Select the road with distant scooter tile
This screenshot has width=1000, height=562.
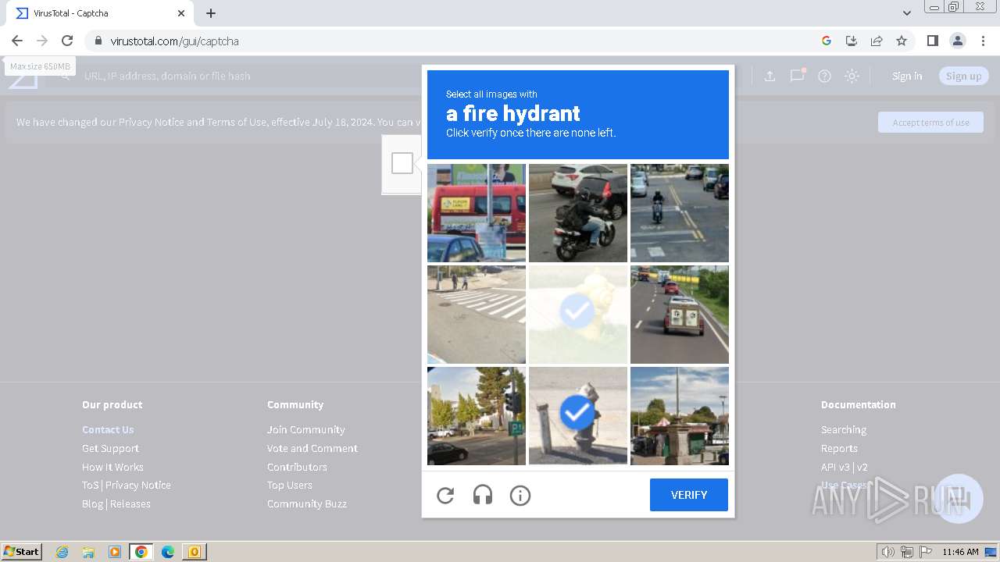pyautogui.click(x=680, y=213)
